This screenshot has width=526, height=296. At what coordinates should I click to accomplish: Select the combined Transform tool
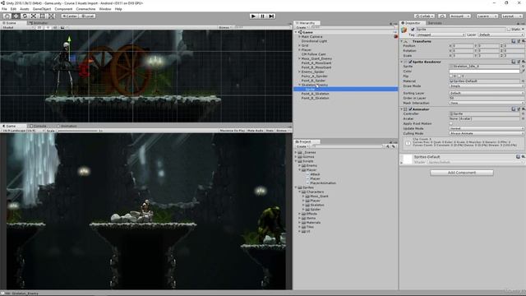(x=51, y=16)
